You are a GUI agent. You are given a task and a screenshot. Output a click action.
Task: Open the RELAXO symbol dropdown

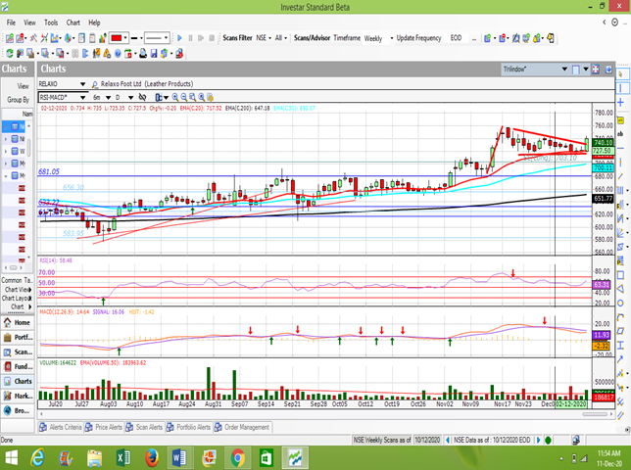pos(85,85)
